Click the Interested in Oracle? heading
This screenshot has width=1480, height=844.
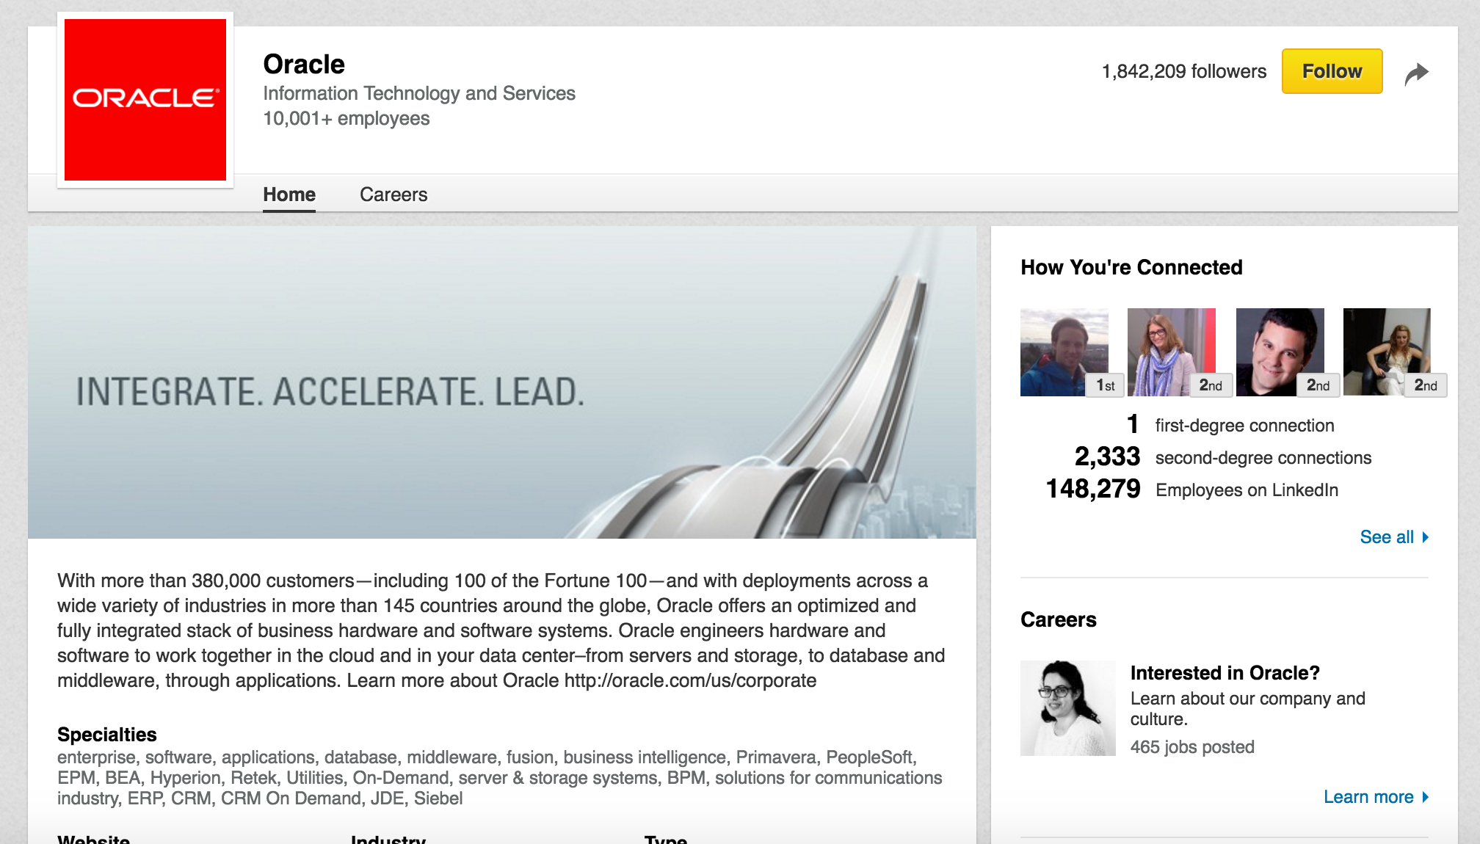tap(1225, 673)
